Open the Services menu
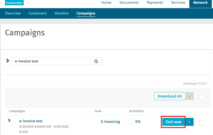Screen dimensions: 213x135 coord(178,3)
